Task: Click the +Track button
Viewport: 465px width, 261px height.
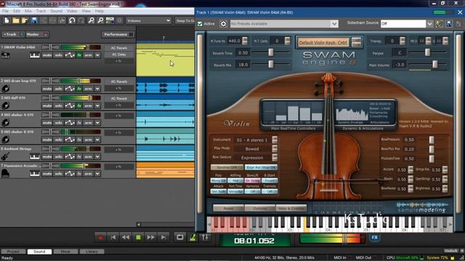Action: point(12,35)
